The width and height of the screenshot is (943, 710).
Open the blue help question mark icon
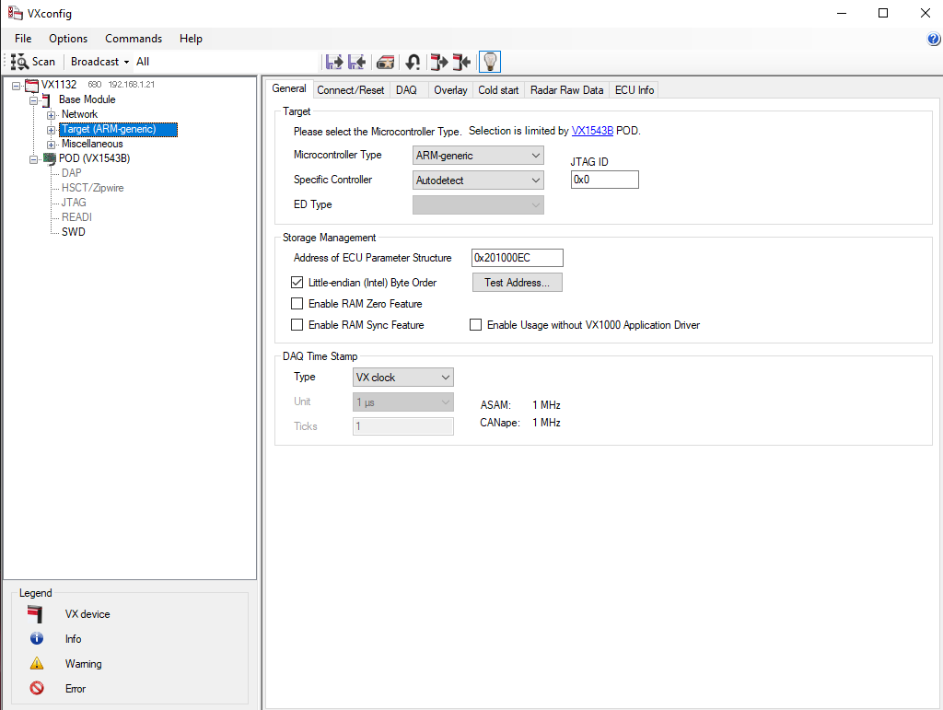point(934,39)
